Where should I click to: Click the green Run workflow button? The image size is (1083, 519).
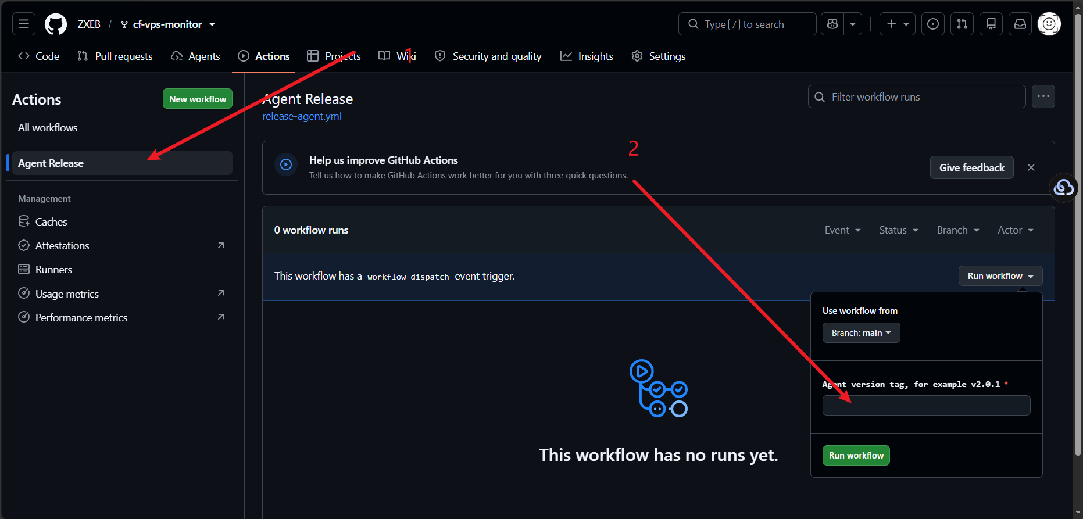(856, 456)
